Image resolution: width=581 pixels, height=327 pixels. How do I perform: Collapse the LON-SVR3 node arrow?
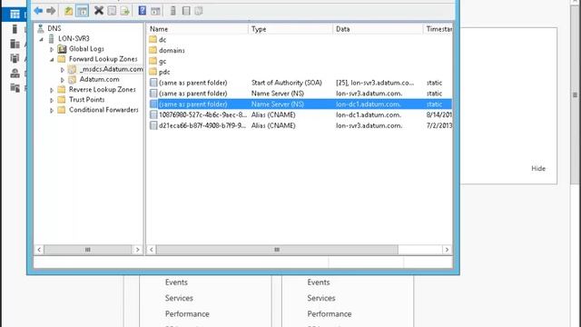coord(42,39)
